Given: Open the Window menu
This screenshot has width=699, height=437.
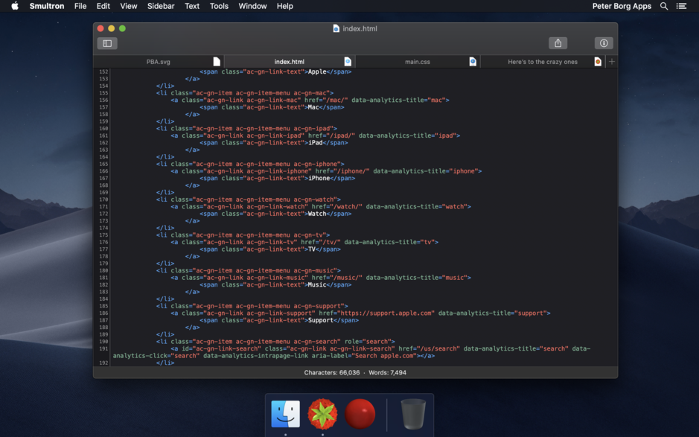Looking at the screenshot, I should tap(252, 6).
